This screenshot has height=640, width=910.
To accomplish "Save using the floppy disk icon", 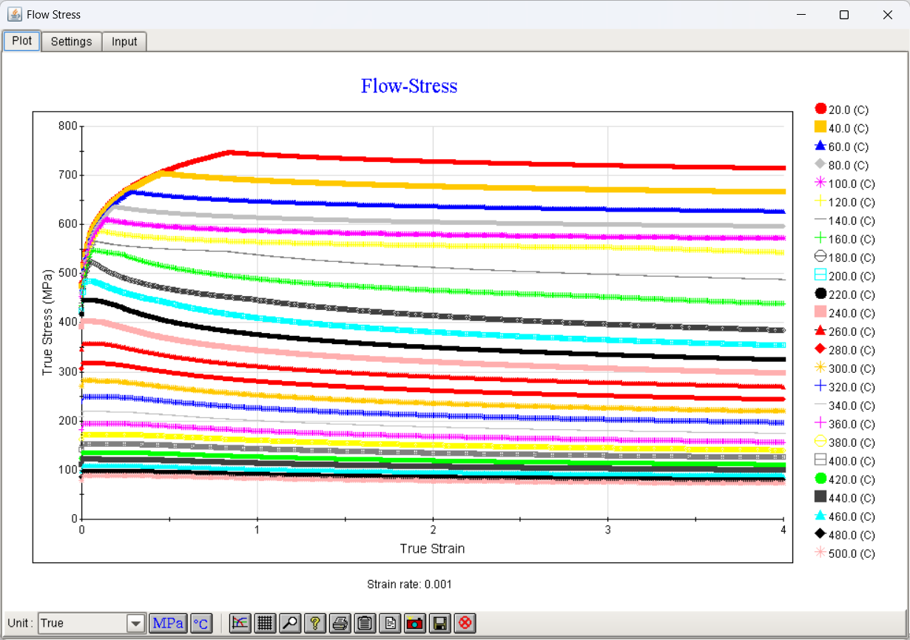I will [x=440, y=623].
